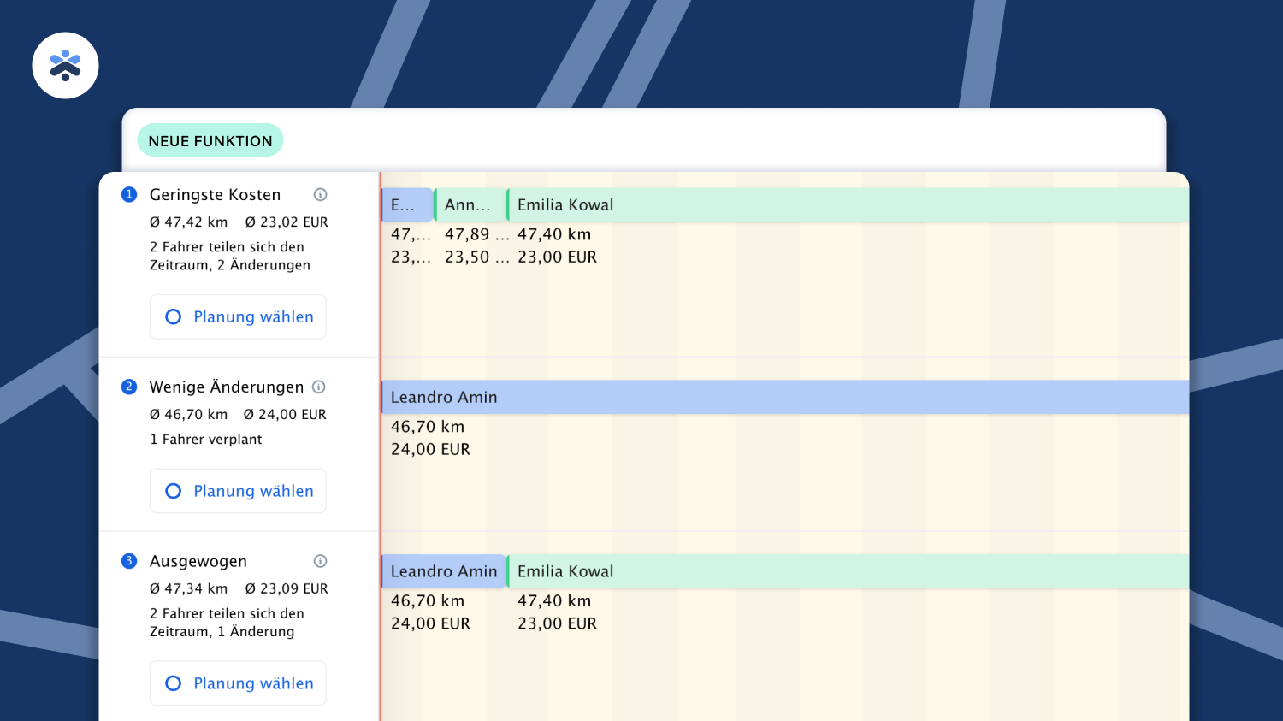Click the Geringste Kosten option title
This screenshot has height=721, width=1283.
(215, 195)
